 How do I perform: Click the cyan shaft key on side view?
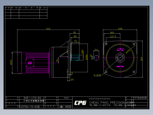click(x=75, y=57)
